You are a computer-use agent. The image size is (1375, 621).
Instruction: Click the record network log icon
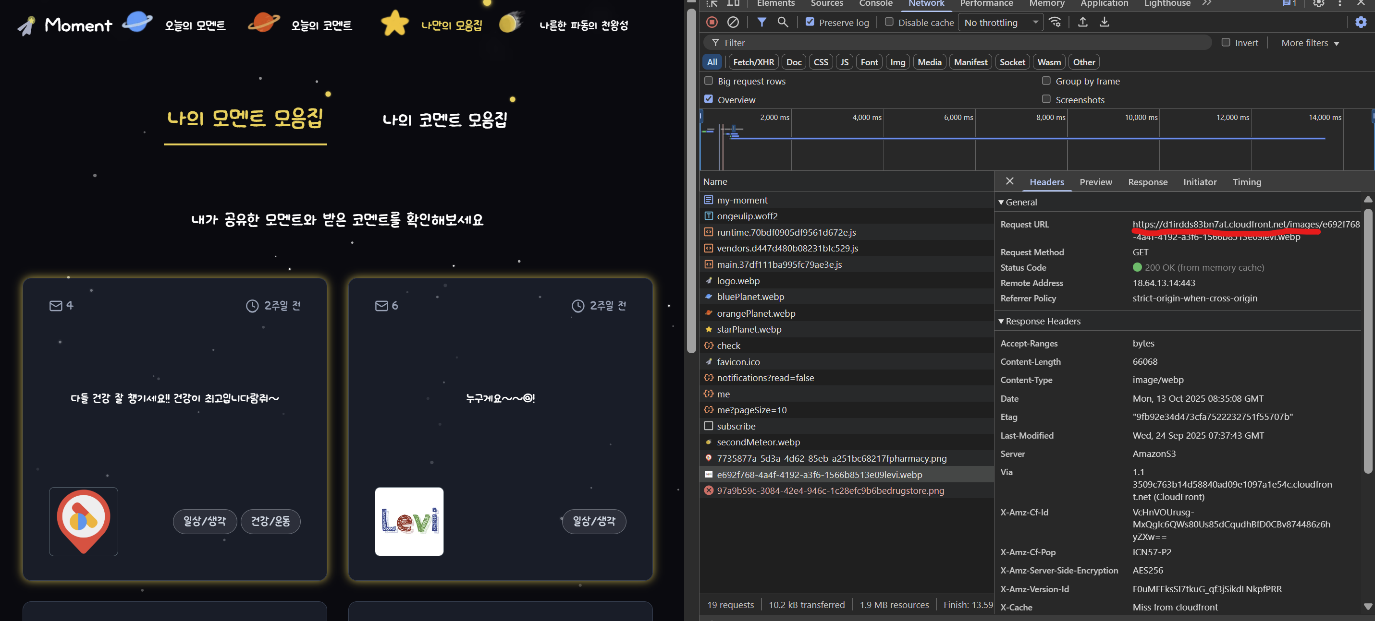pyautogui.click(x=712, y=22)
